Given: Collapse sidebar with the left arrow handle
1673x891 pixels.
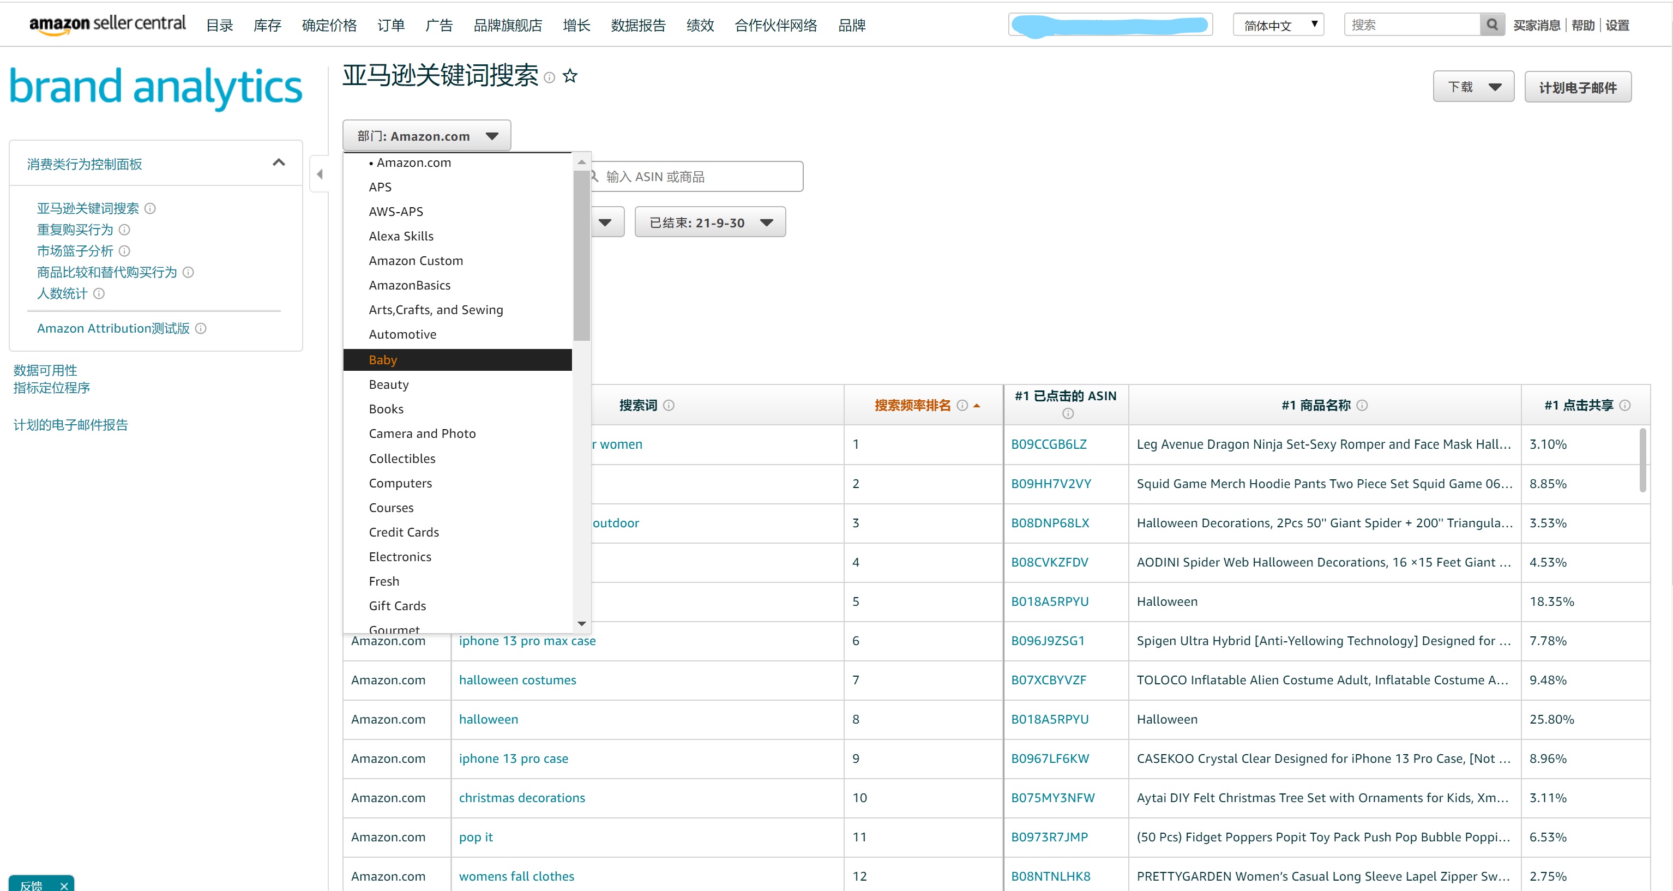Looking at the screenshot, I should 319,174.
